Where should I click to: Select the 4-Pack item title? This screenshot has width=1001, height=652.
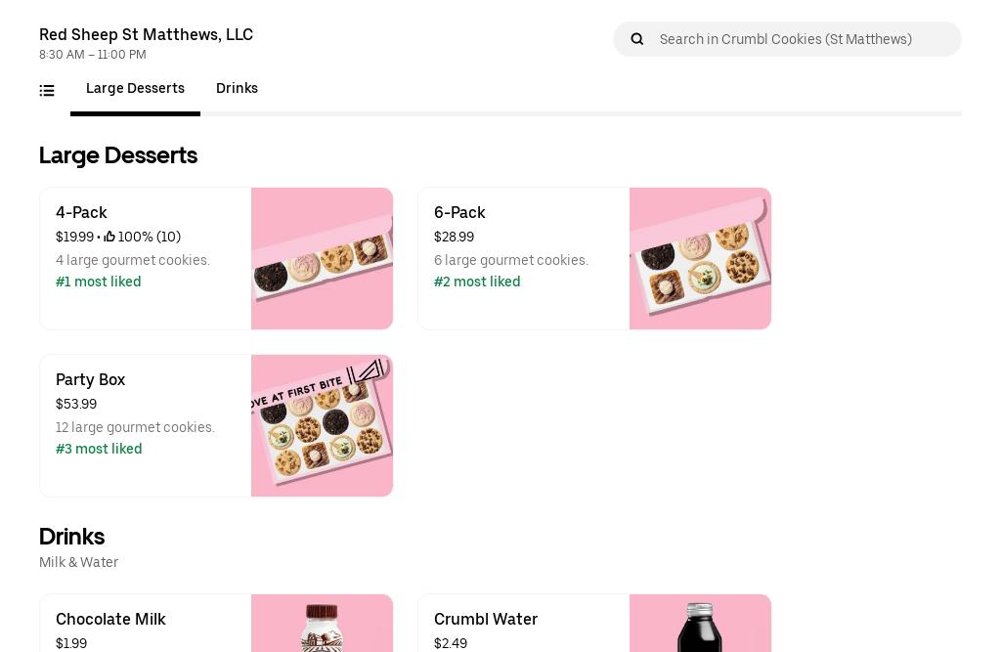[81, 213]
